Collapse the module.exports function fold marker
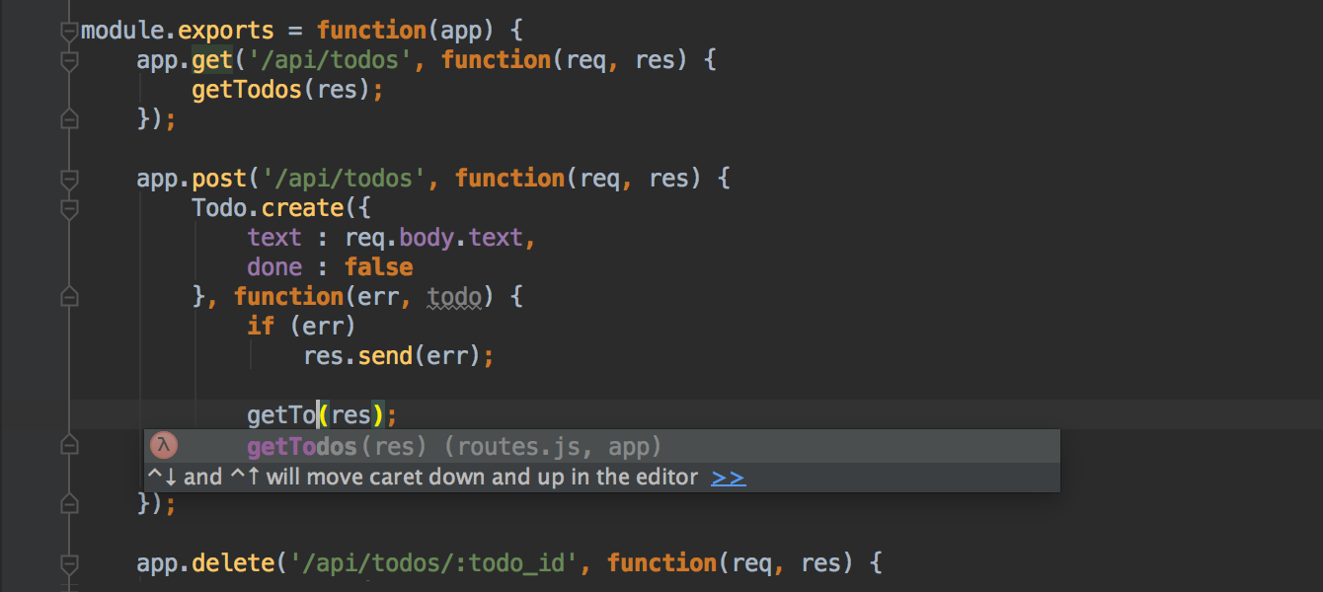1323x592 pixels. tap(69, 32)
